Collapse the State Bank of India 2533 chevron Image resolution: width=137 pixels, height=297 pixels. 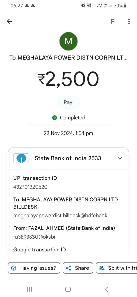coord(119,158)
